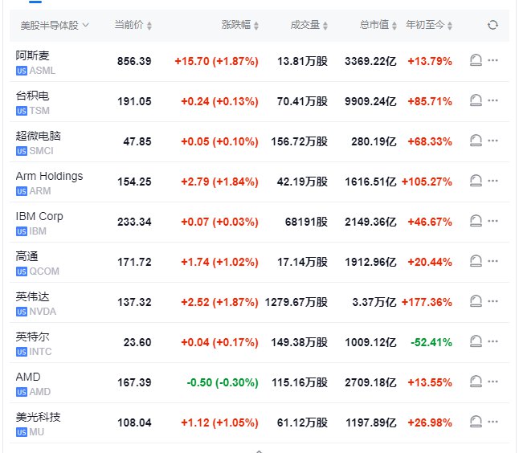
Task: Open the 台积电 stock page
Action: tap(32, 96)
